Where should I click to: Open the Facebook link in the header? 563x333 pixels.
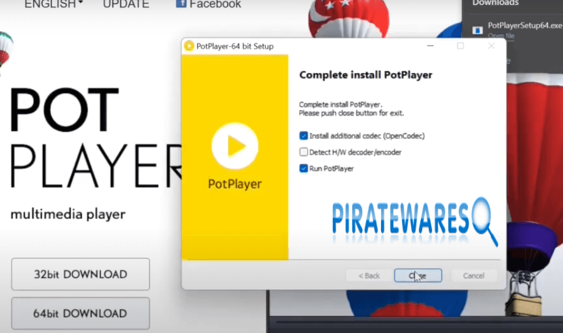coord(214,4)
